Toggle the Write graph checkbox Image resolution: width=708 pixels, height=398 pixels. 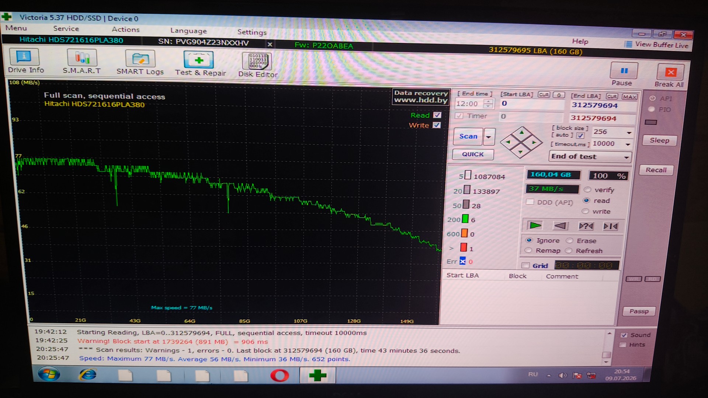click(437, 125)
